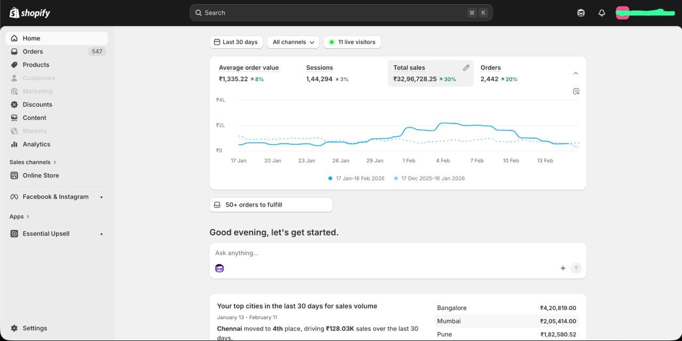Open Settings gear in the sidebar
The width and height of the screenshot is (682, 341).
(29, 328)
